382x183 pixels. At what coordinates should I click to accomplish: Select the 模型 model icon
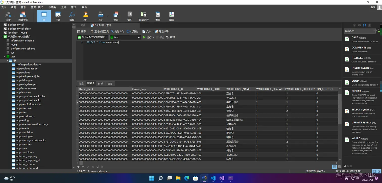point(158,16)
